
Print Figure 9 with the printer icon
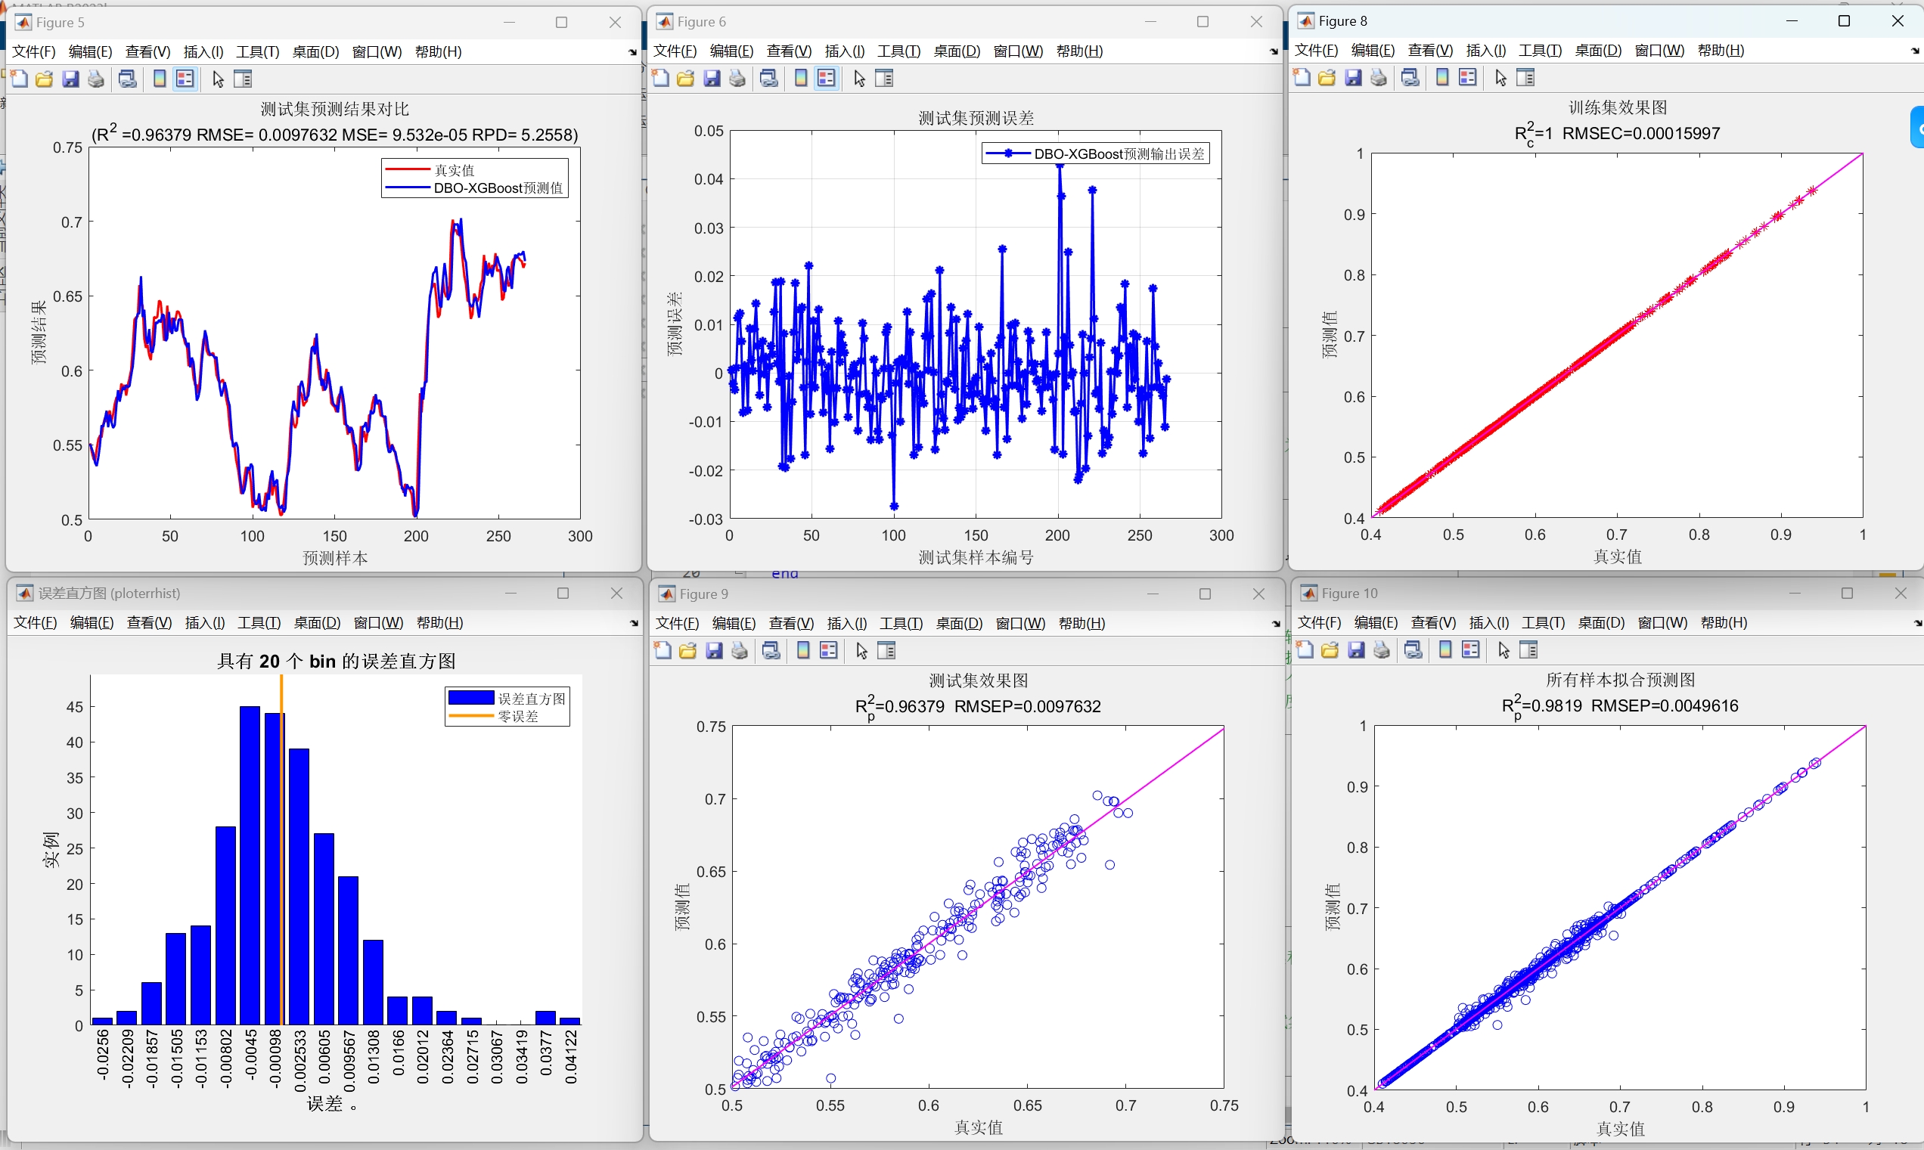click(740, 651)
